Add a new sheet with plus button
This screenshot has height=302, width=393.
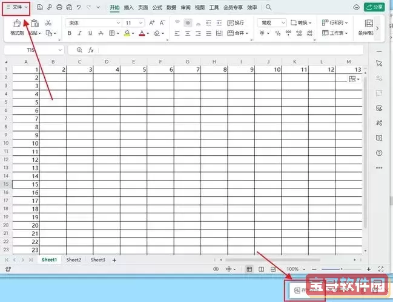click(114, 260)
